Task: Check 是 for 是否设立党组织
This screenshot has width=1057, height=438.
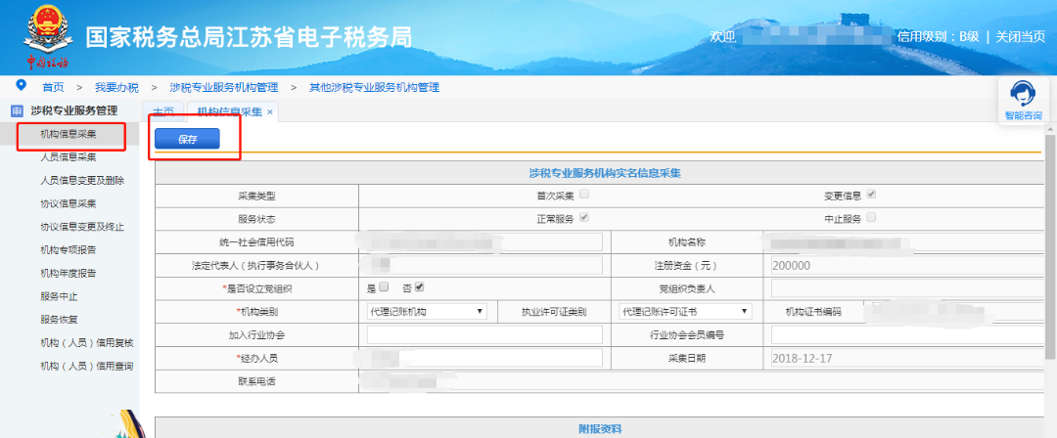Action: coord(385,287)
